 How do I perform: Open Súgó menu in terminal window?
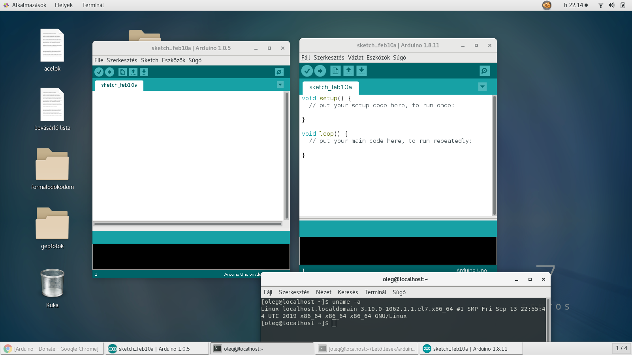tap(399, 292)
